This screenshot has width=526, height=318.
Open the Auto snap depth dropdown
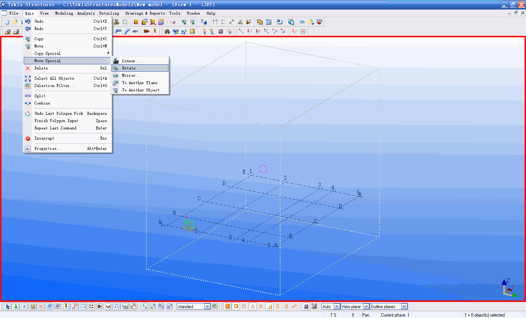(336, 306)
